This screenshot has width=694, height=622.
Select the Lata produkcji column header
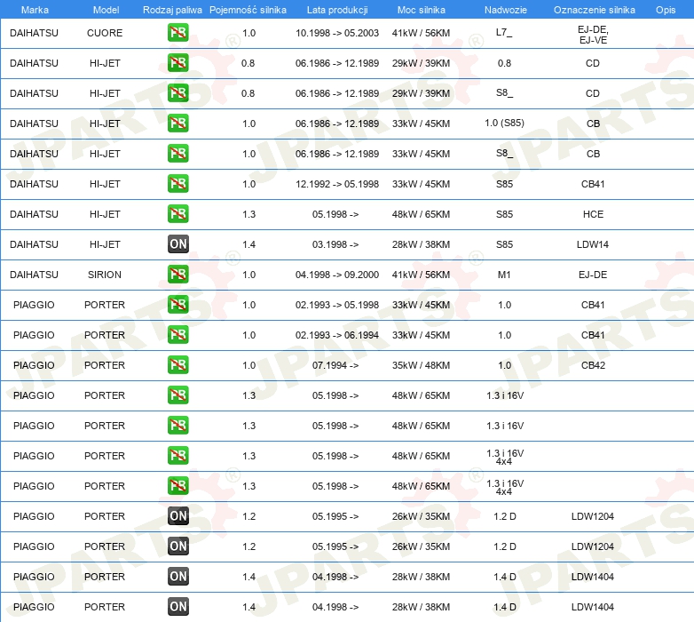[337, 9]
